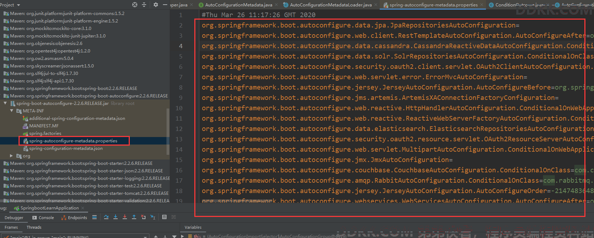Click the META-INF folder icon

tap(19, 111)
